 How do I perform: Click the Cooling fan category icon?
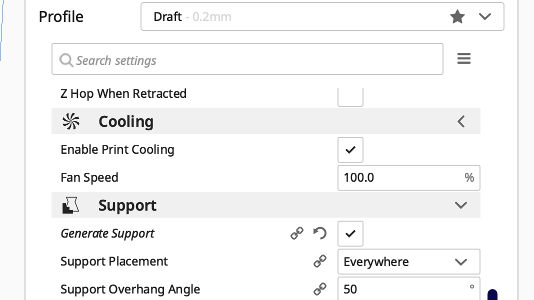[71, 121]
